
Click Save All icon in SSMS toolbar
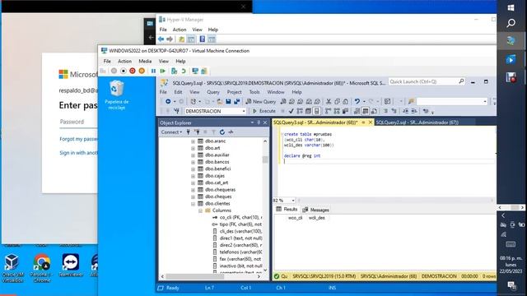point(237,101)
